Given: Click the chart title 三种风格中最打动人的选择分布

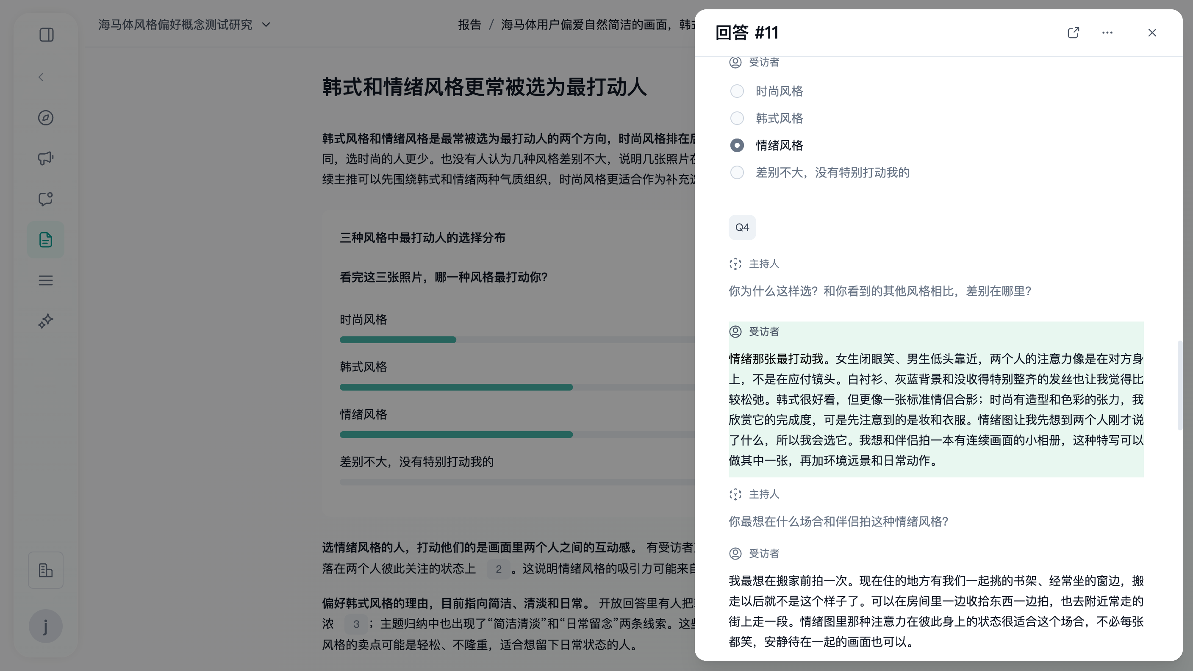Looking at the screenshot, I should (422, 238).
